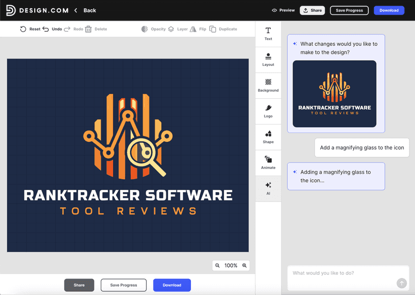Open the Layer ordering tool
Viewport: 415px width, 295px height.
[x=171, y=29]
